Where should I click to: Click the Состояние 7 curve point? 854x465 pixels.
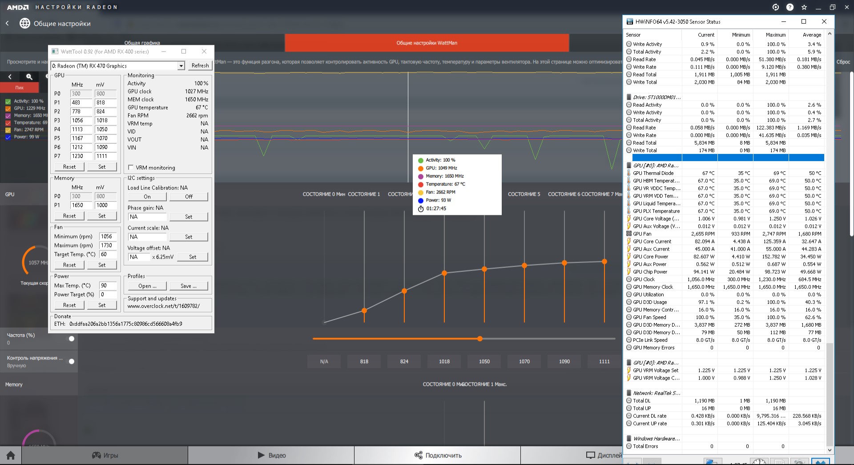point(604,262)
